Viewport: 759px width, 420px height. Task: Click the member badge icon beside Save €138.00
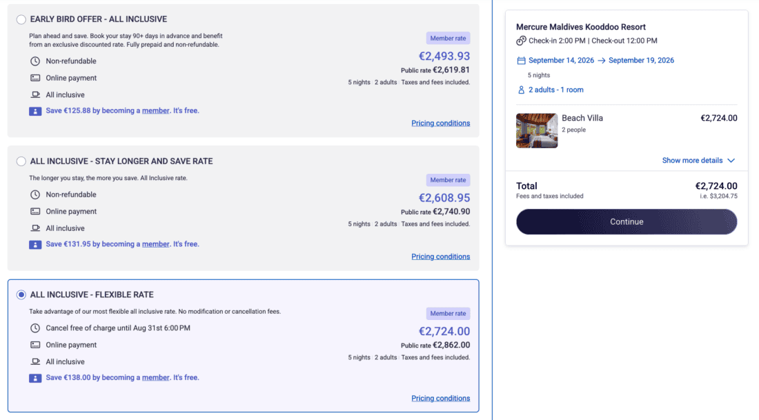click(35, 379)
